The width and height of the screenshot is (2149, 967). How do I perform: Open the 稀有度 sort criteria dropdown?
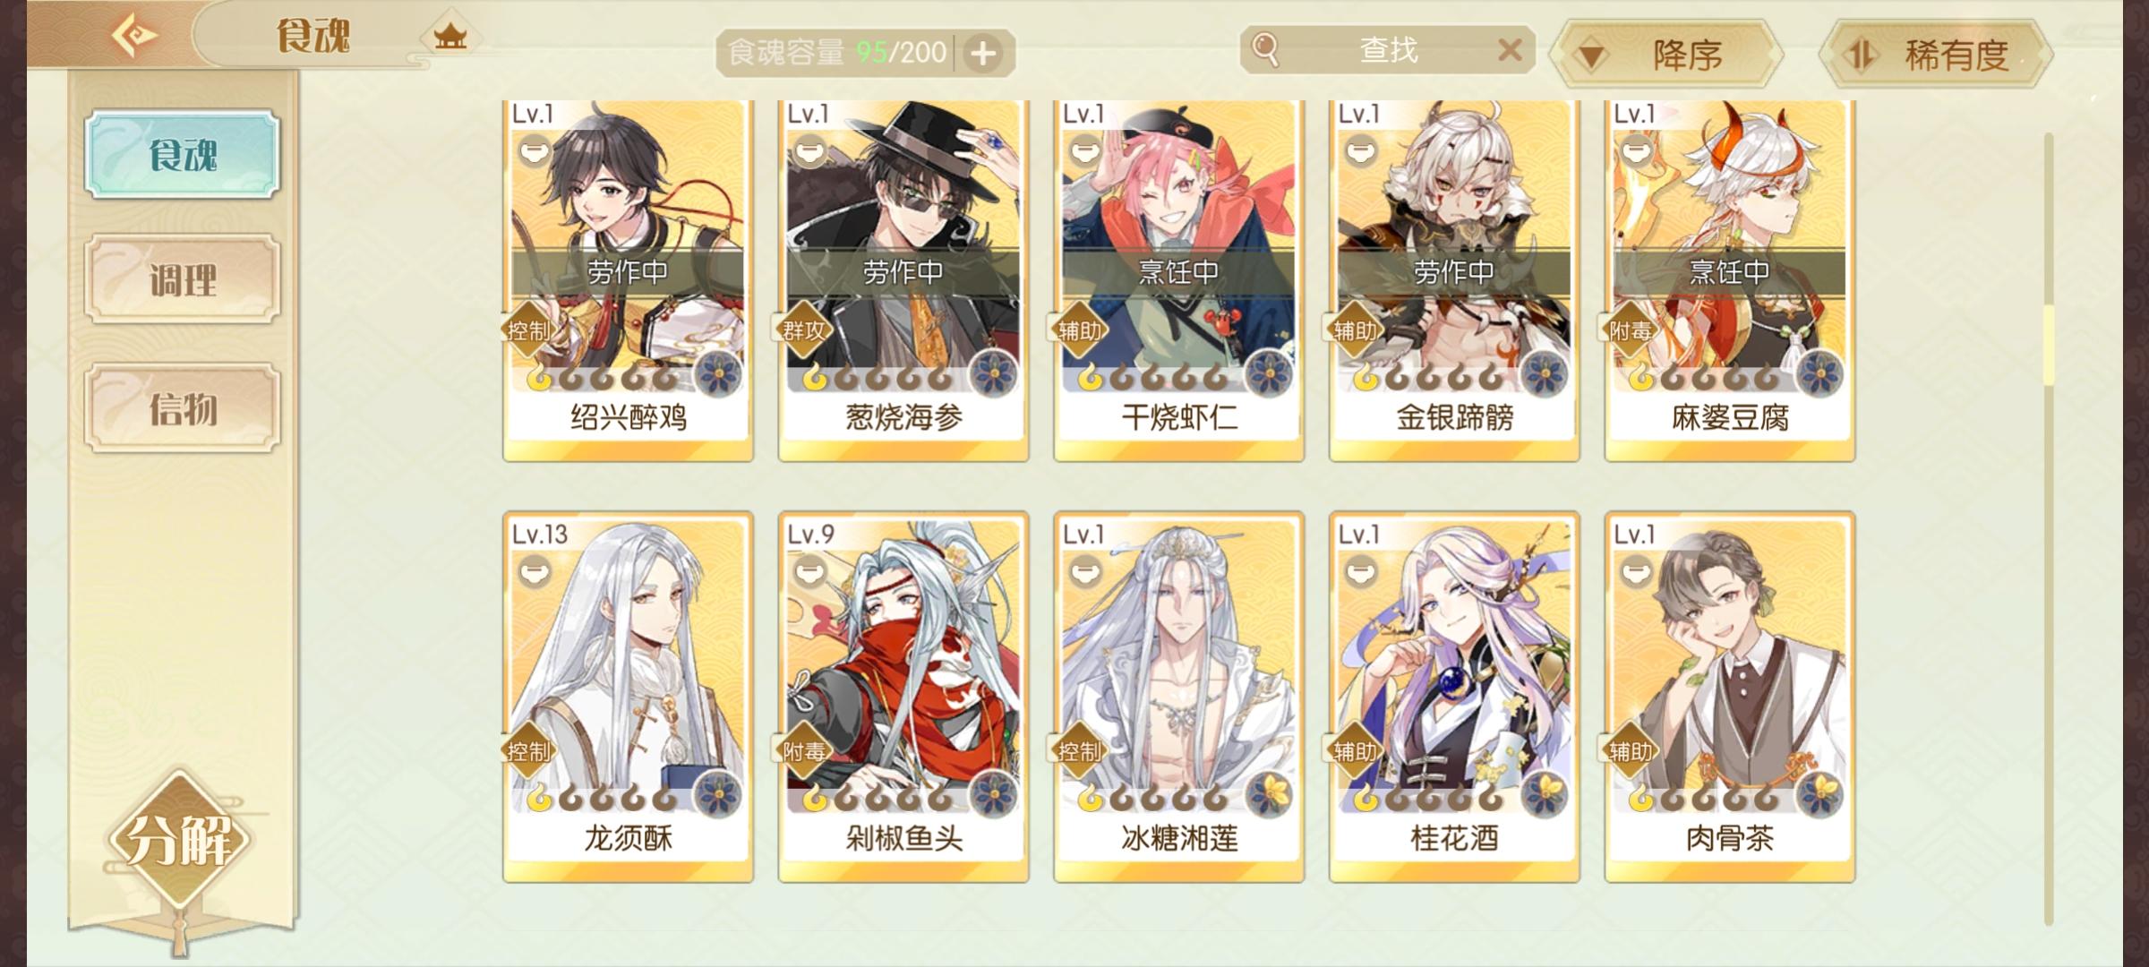point(1936,55)
